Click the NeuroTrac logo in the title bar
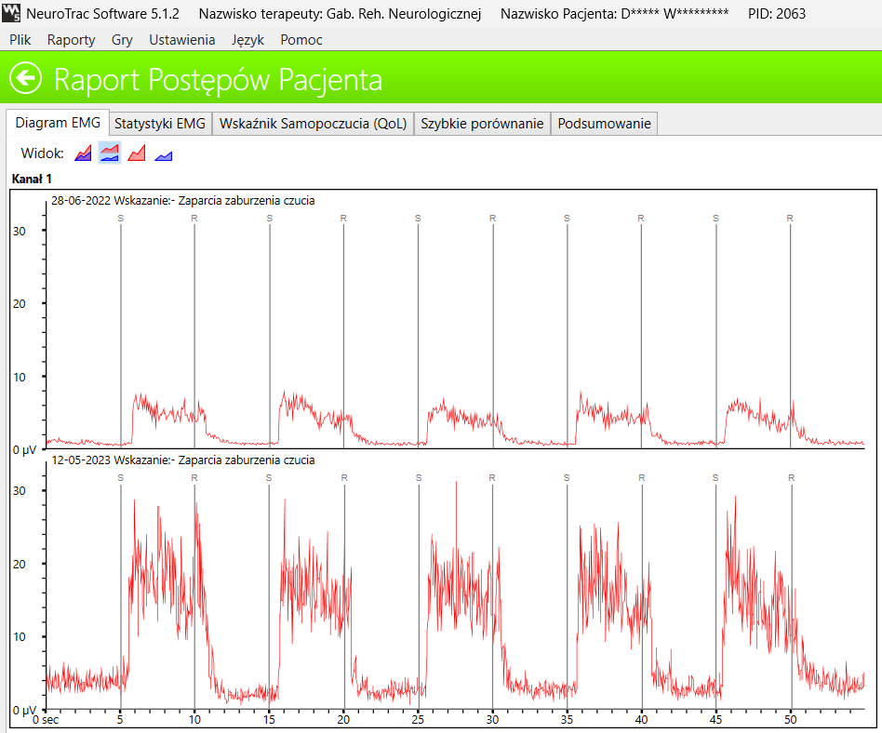Viewport: 882px width, 733px height. point(10,13)
